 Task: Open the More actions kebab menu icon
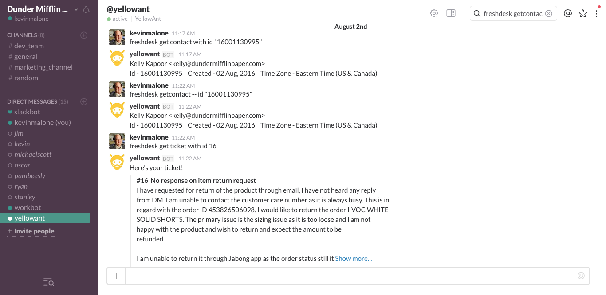coord(597,13)
